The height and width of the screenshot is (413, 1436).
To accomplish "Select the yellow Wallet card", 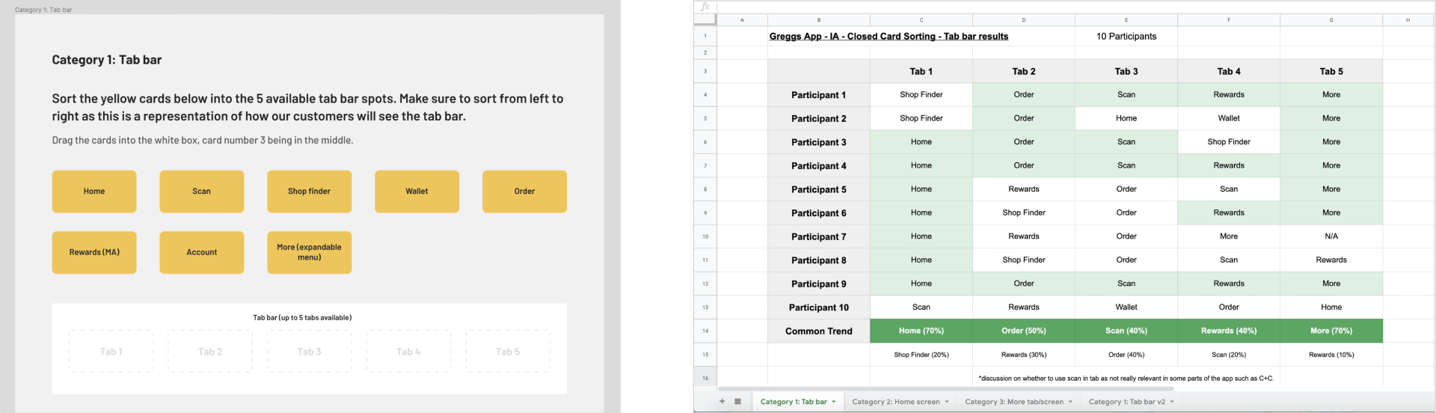I will pyautogui.click(x=417, y=192).
